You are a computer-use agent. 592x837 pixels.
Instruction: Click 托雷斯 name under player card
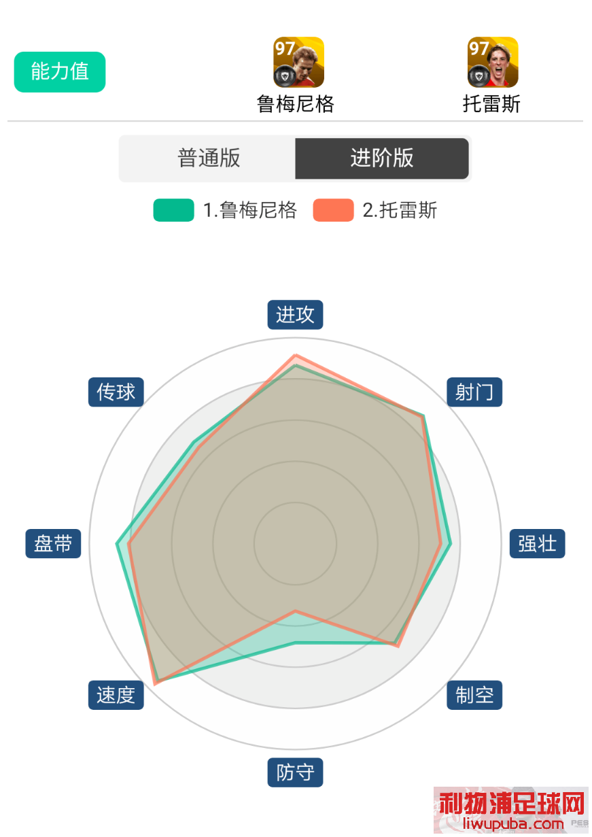pyautogui.click(x=491, y=104)
